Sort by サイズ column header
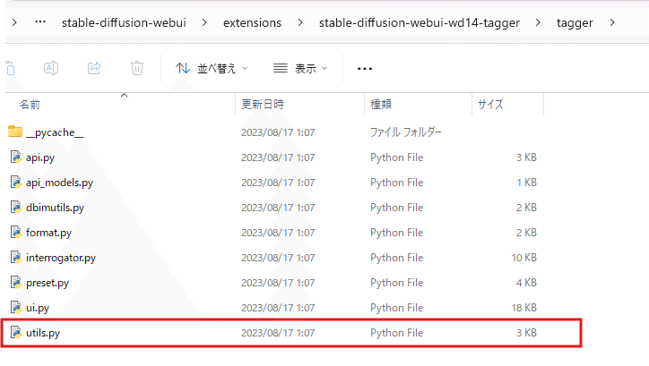 point(490,105)
